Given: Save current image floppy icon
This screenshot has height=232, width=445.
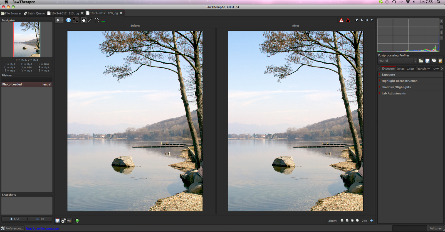Looking at the screenshot, I should (x=57, y=221).
